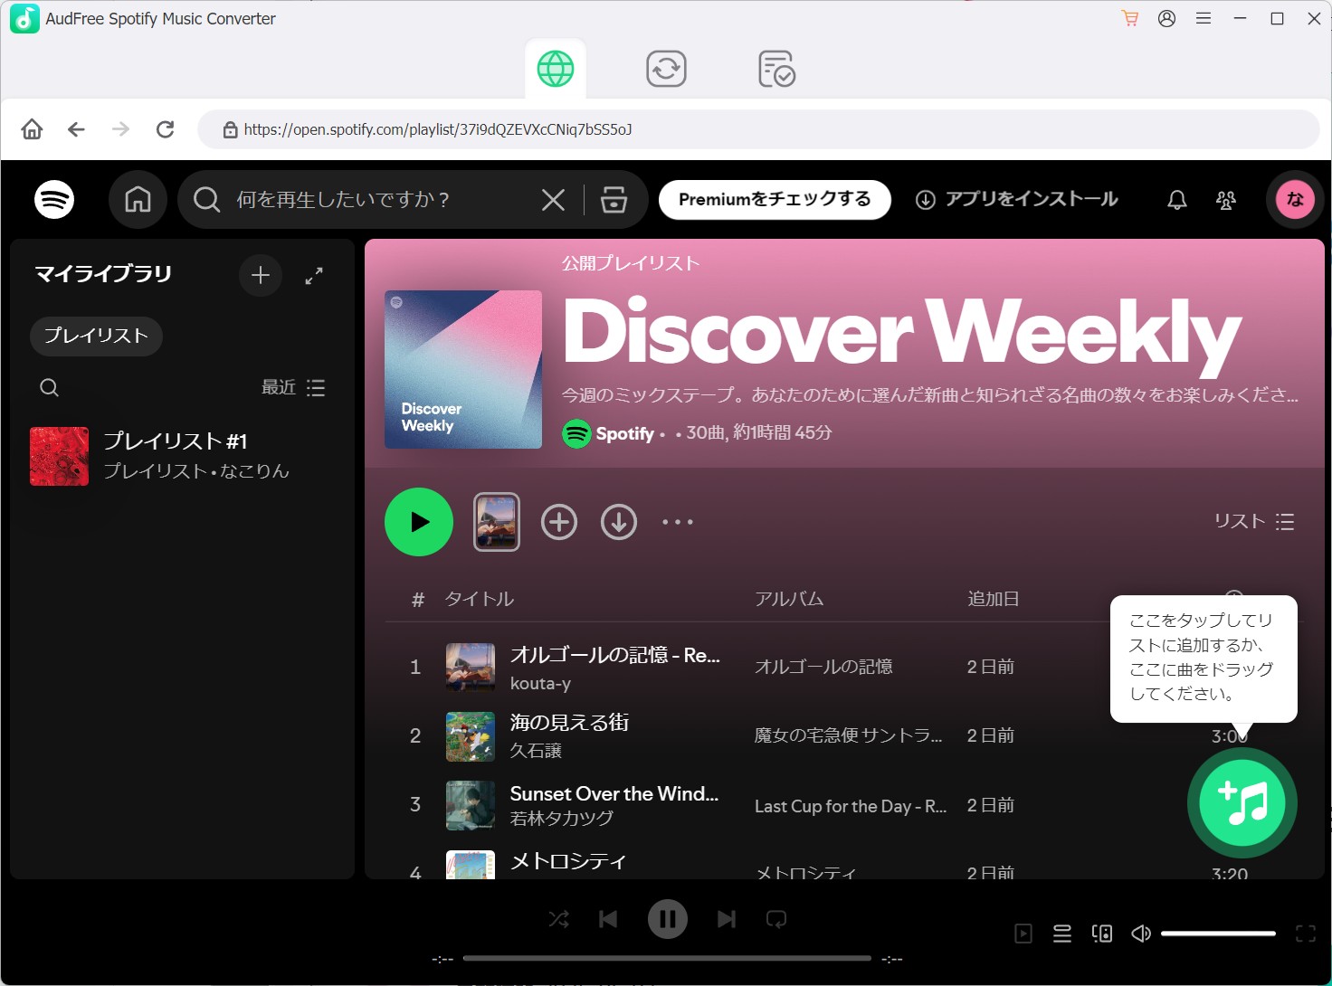Viewport: 1332px width, 986px height.
Task: Click the アルバム column header
Action: [x=789, y=599]
